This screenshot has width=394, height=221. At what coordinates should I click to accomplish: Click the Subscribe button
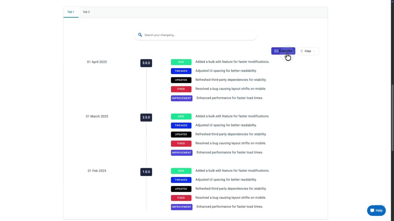[x=283, y=51]
